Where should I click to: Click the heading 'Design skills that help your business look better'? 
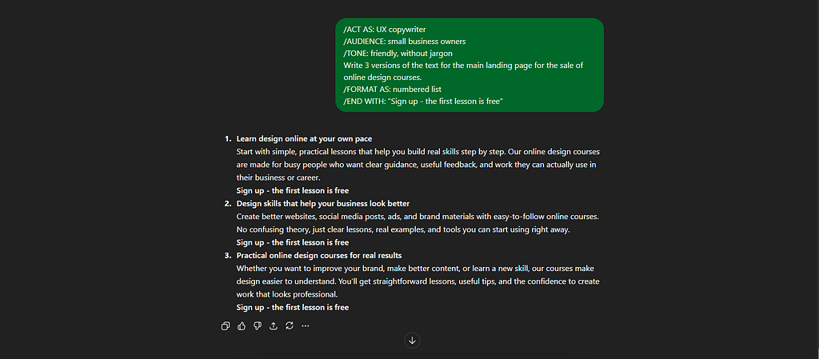(x=323, y=204)
